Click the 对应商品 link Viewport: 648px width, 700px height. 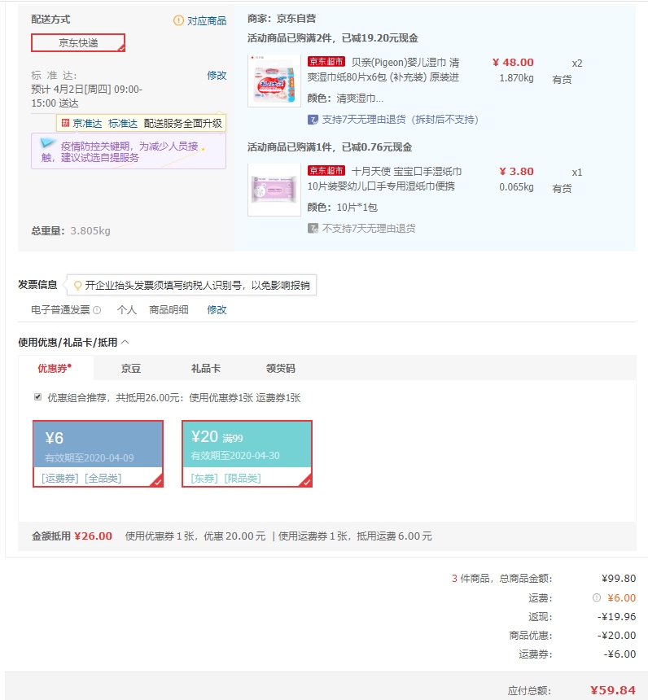coord(206,20)
